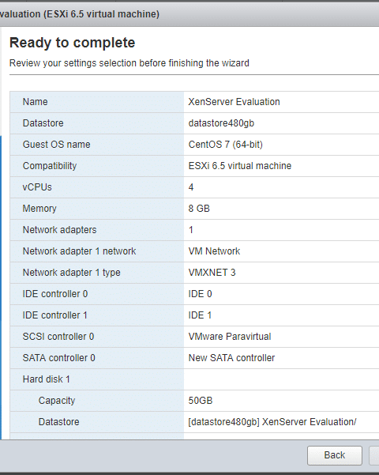The height and width of the screenshot is (475, 379).
Task: Select the IDE controller 0 row
Action: [x=194, y=294]
